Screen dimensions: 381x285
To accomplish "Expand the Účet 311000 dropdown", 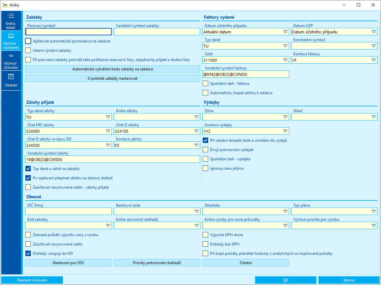I will pyautogui.click(x=285, y=60).
